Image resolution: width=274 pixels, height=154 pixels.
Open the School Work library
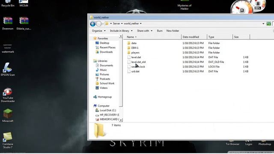[x=105, y=83]
